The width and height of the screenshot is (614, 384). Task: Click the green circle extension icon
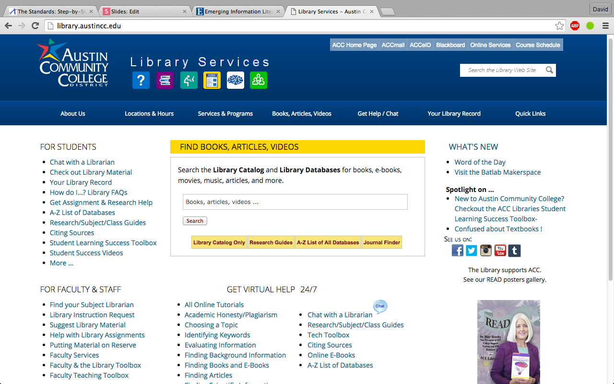(x=590, y=26)
